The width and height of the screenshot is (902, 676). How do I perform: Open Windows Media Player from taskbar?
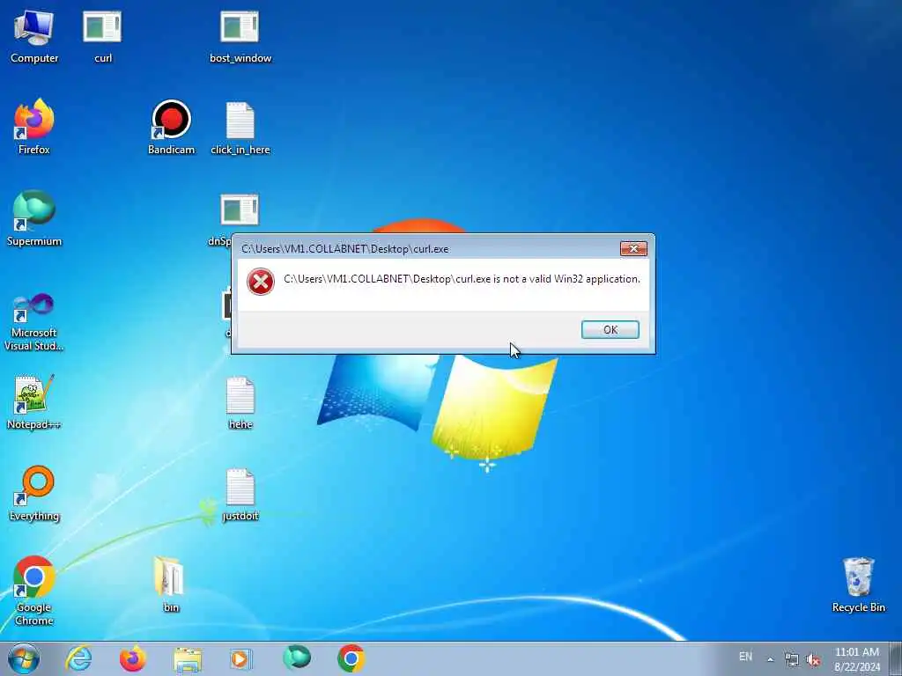240,658
